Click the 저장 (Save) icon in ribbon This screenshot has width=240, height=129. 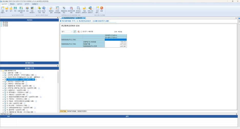(15, 9)
